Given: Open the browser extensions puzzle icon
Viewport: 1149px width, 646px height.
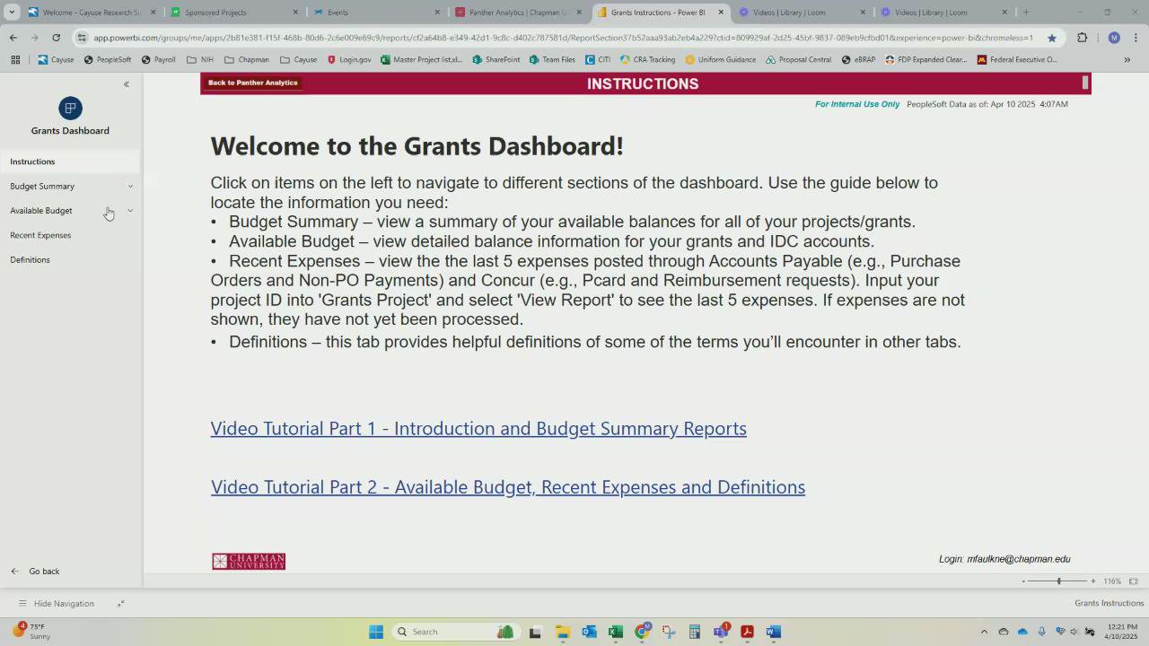Looking at the screenshot, I should [1082, 38].
